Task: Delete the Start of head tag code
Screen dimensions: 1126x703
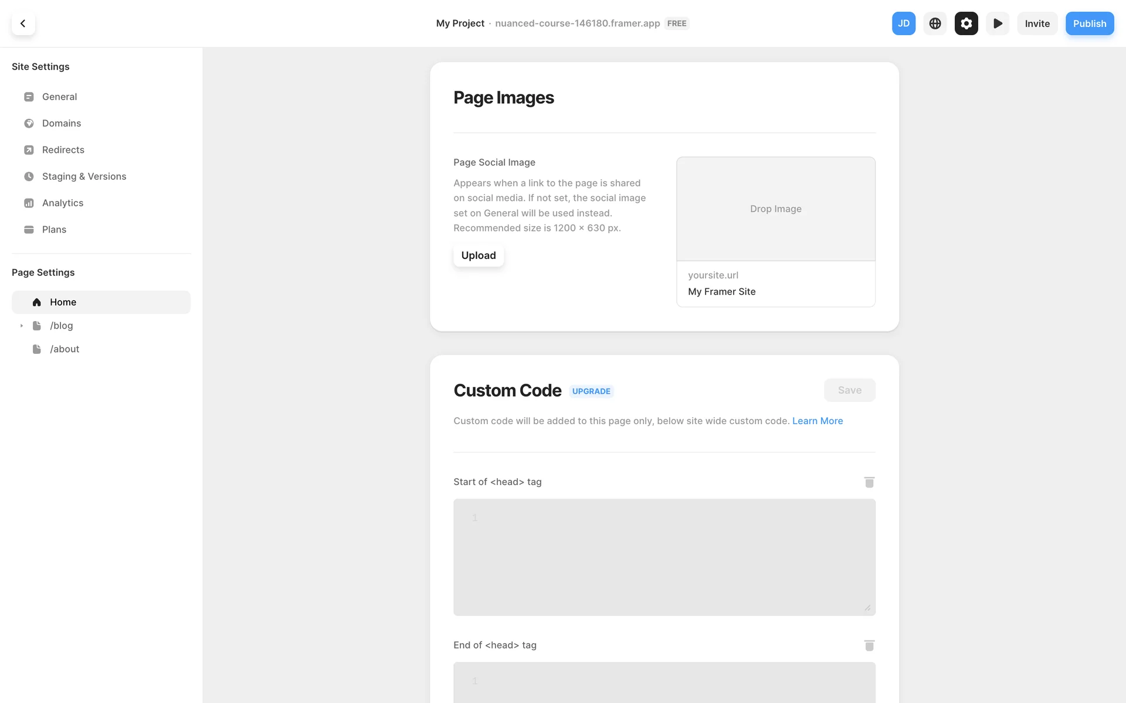Action: tap(869, 482)
